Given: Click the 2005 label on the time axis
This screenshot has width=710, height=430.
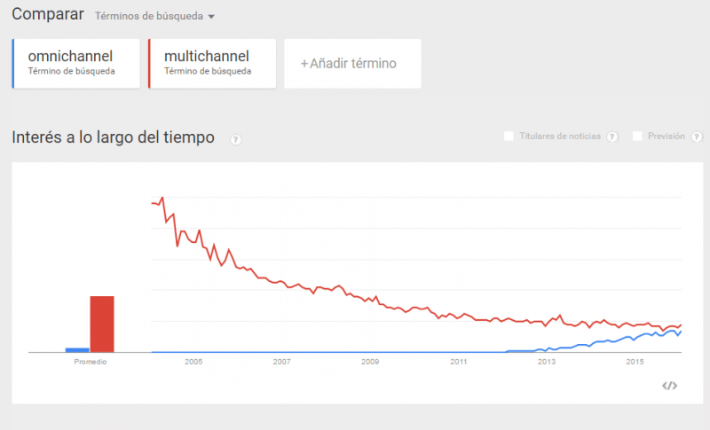Looking at the screenshot, I should pos(193,362).
